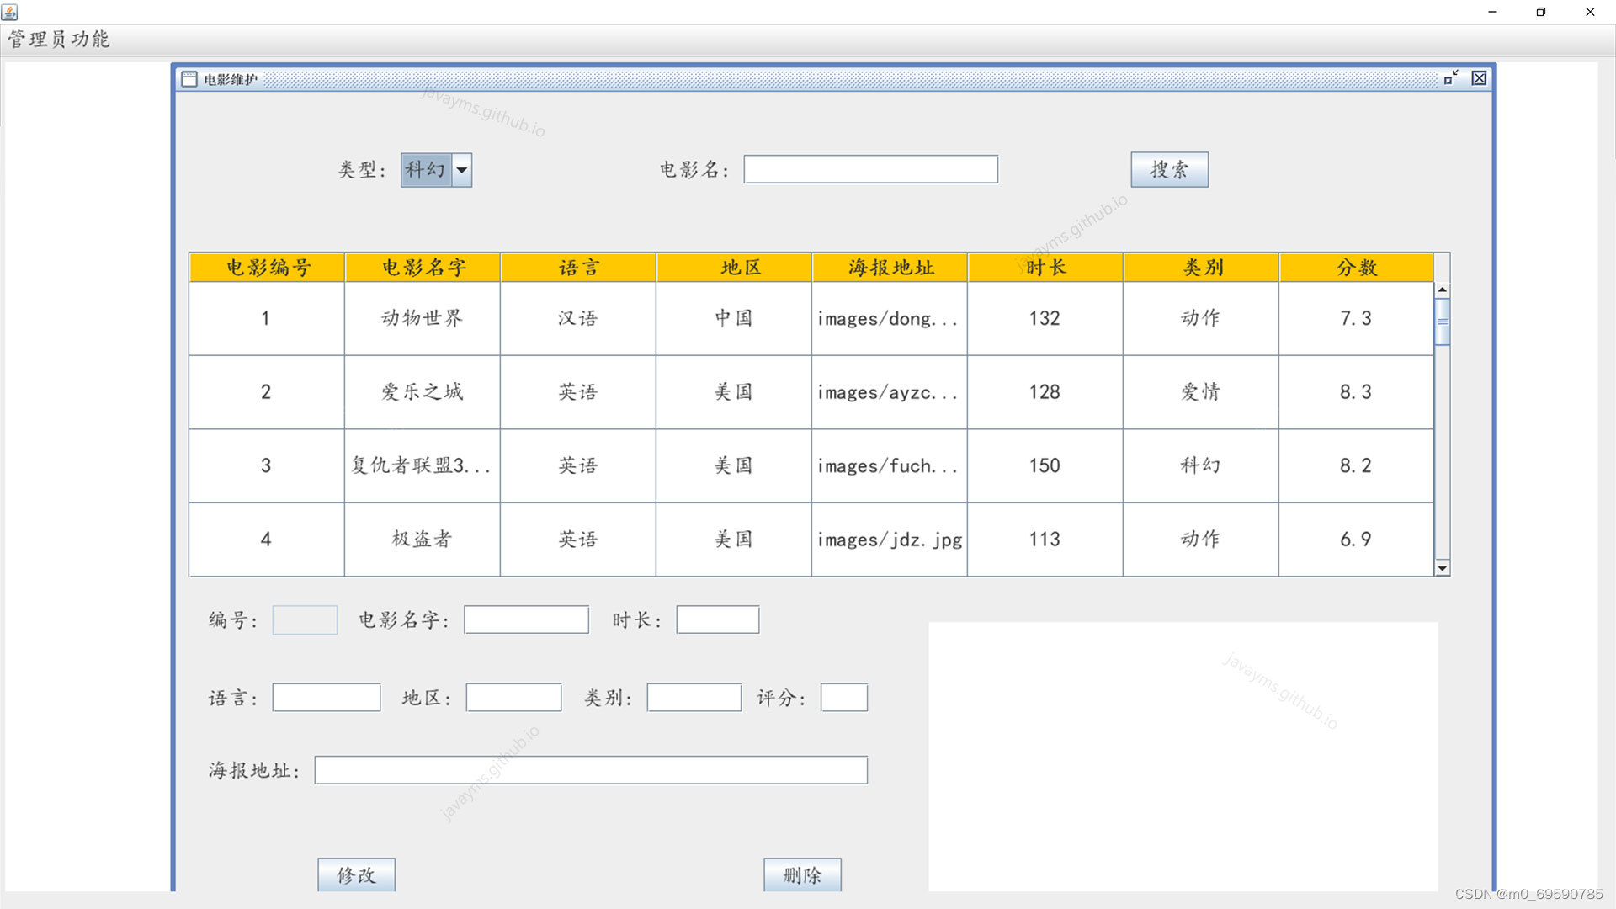Focus the 评分 edit field
Image resolution: width=1616 pixels, height=909 pixels.
(x=844, y=698)
